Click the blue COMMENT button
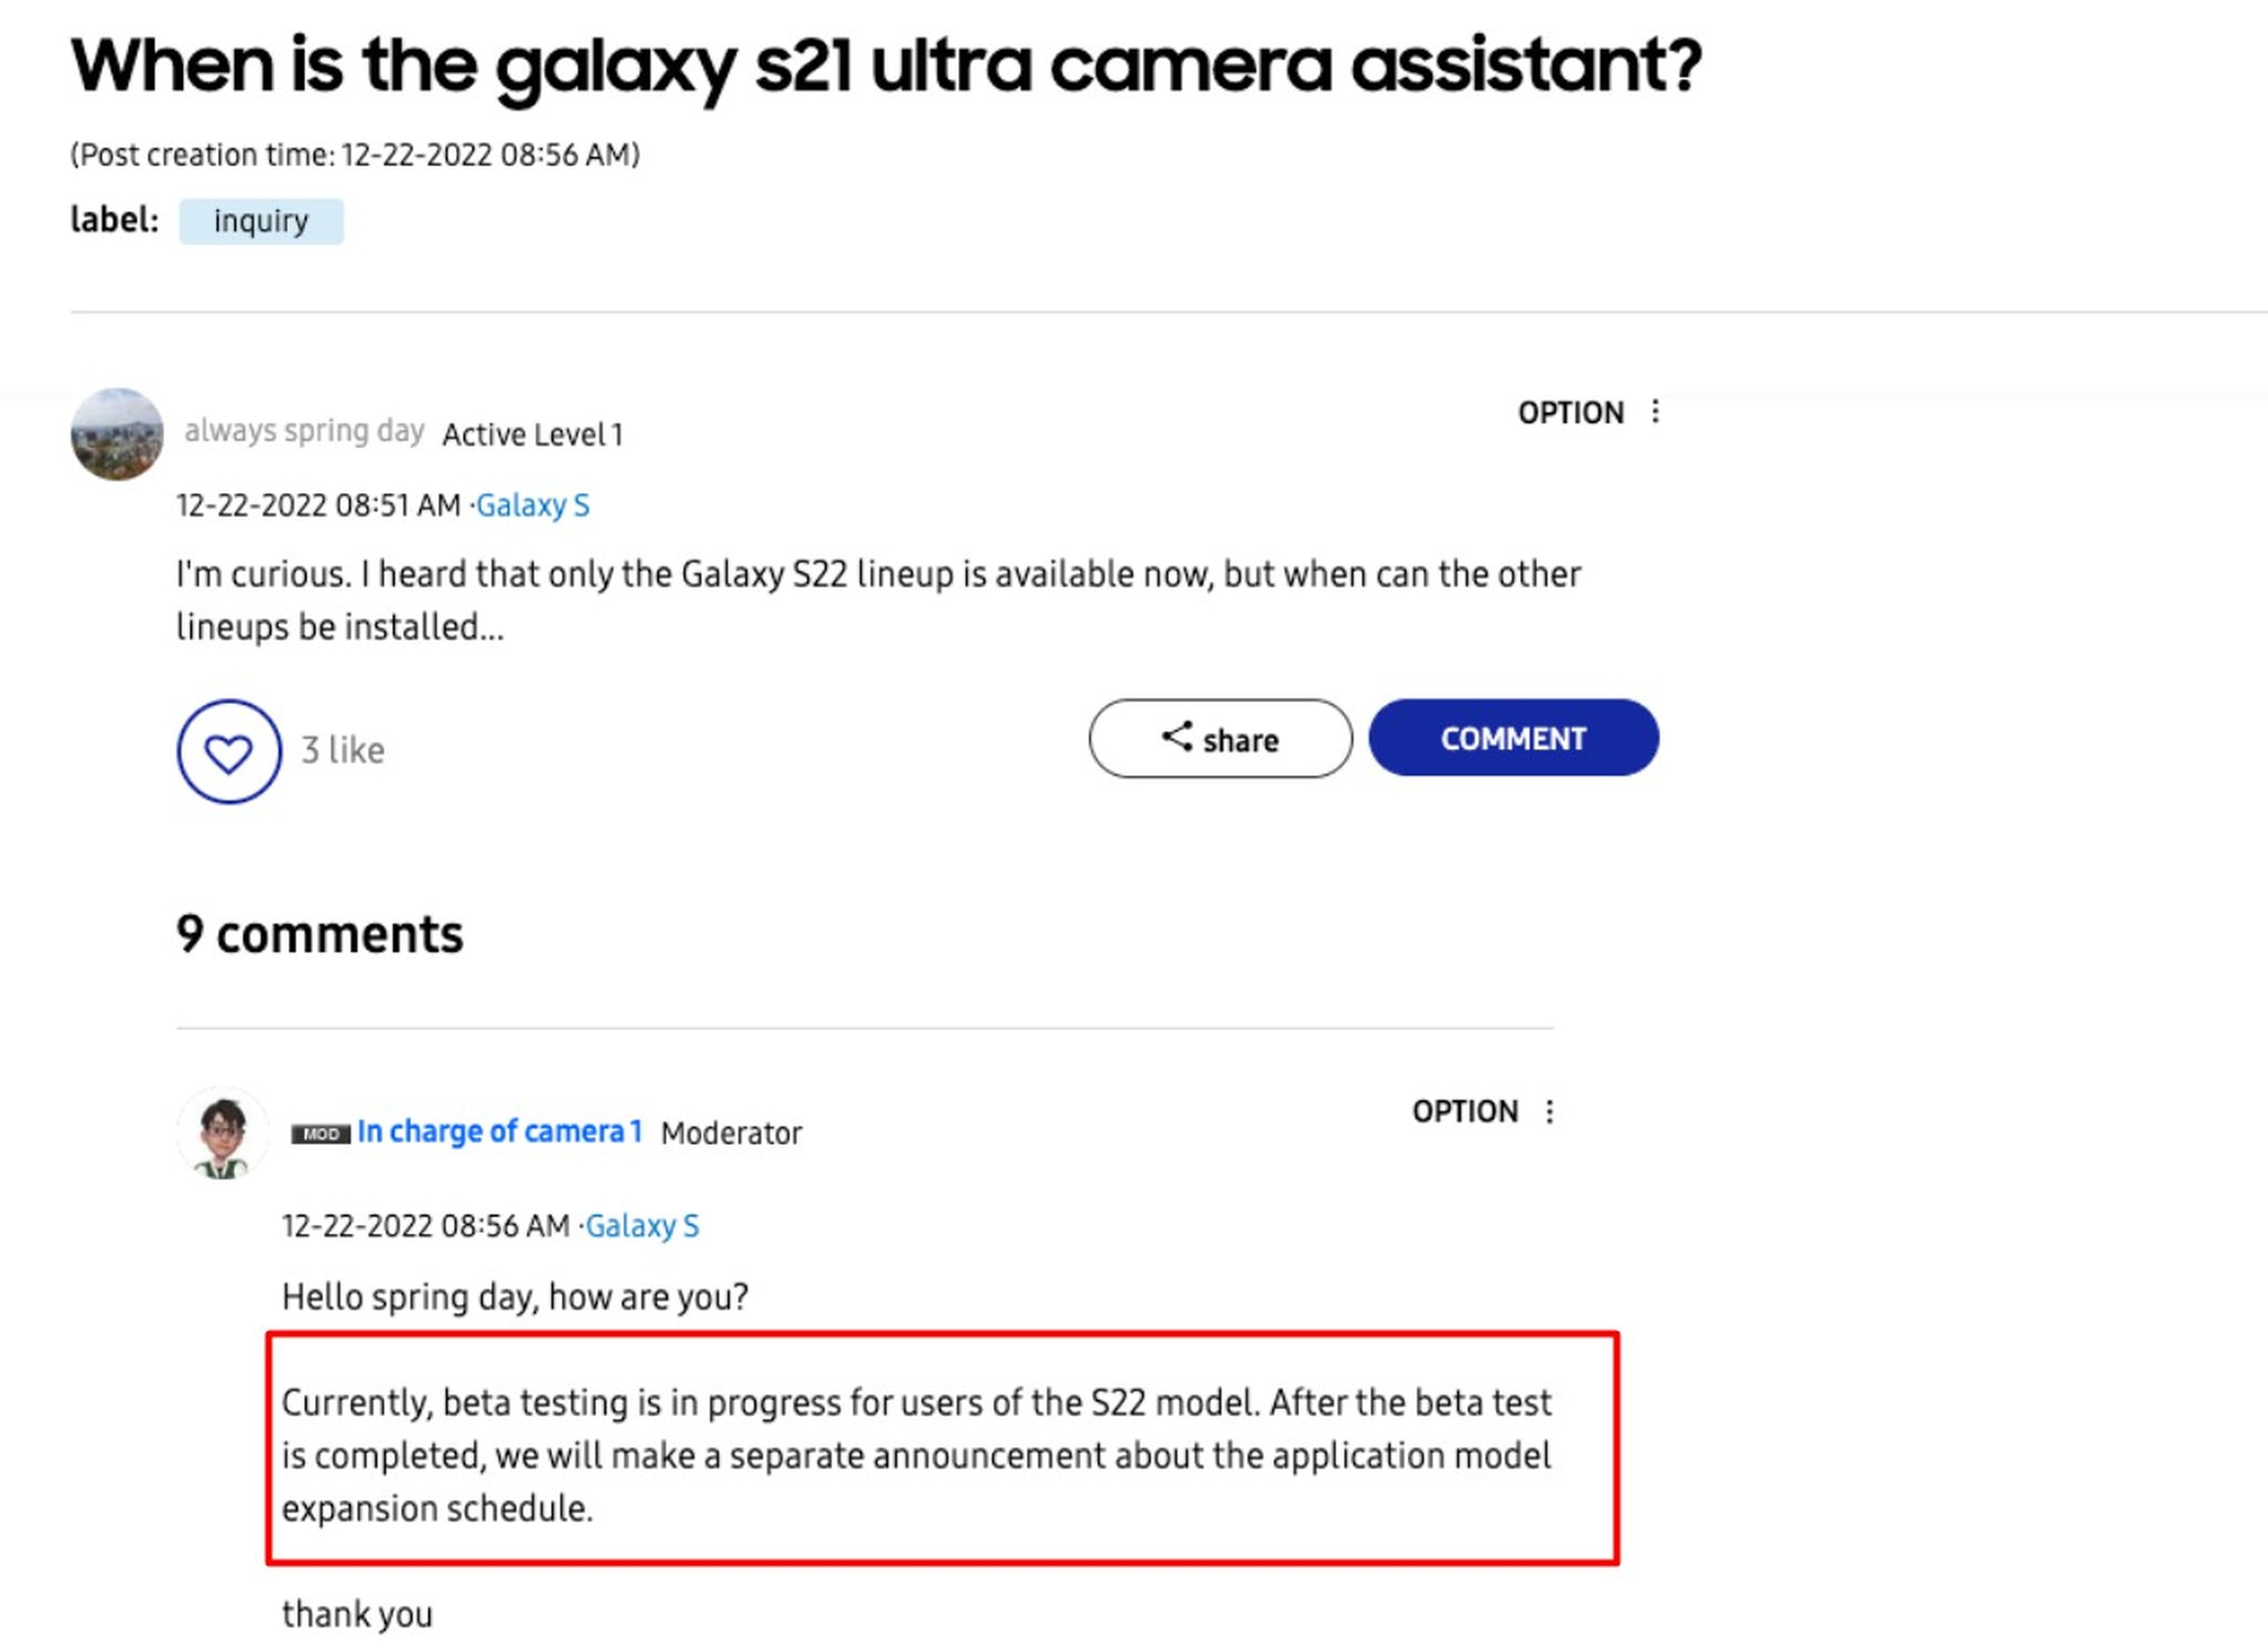The height and width of the screenshot is (1645, 2268). coord(1513,737)
